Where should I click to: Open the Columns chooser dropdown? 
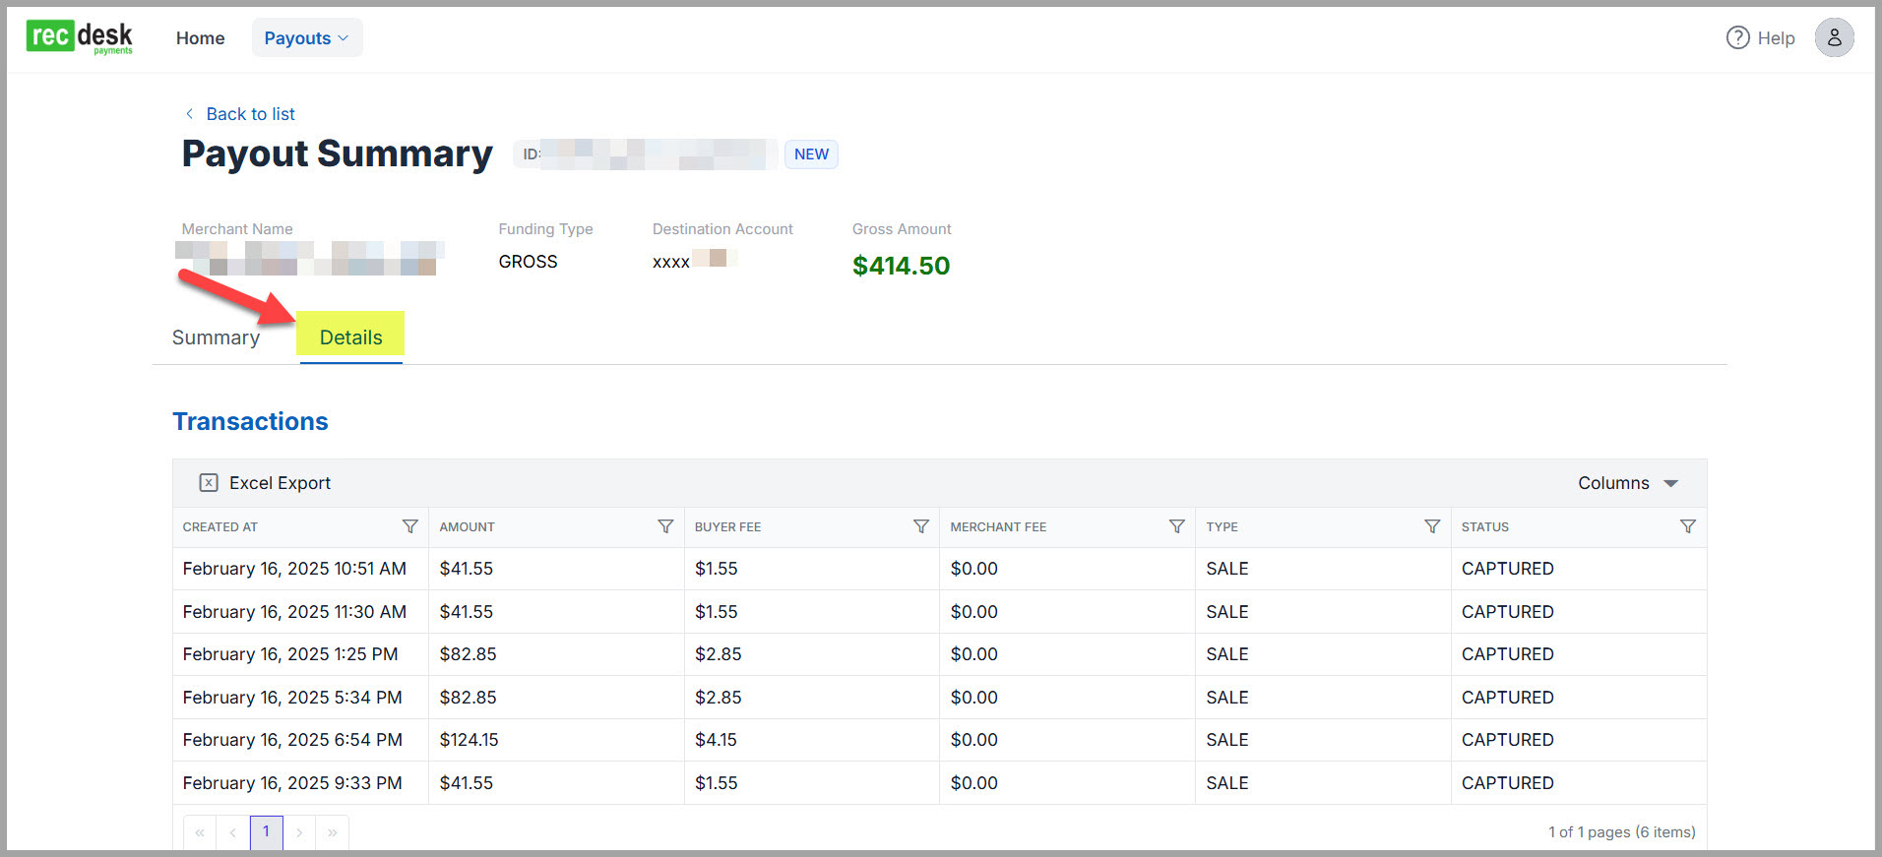tap(1627, 483)
